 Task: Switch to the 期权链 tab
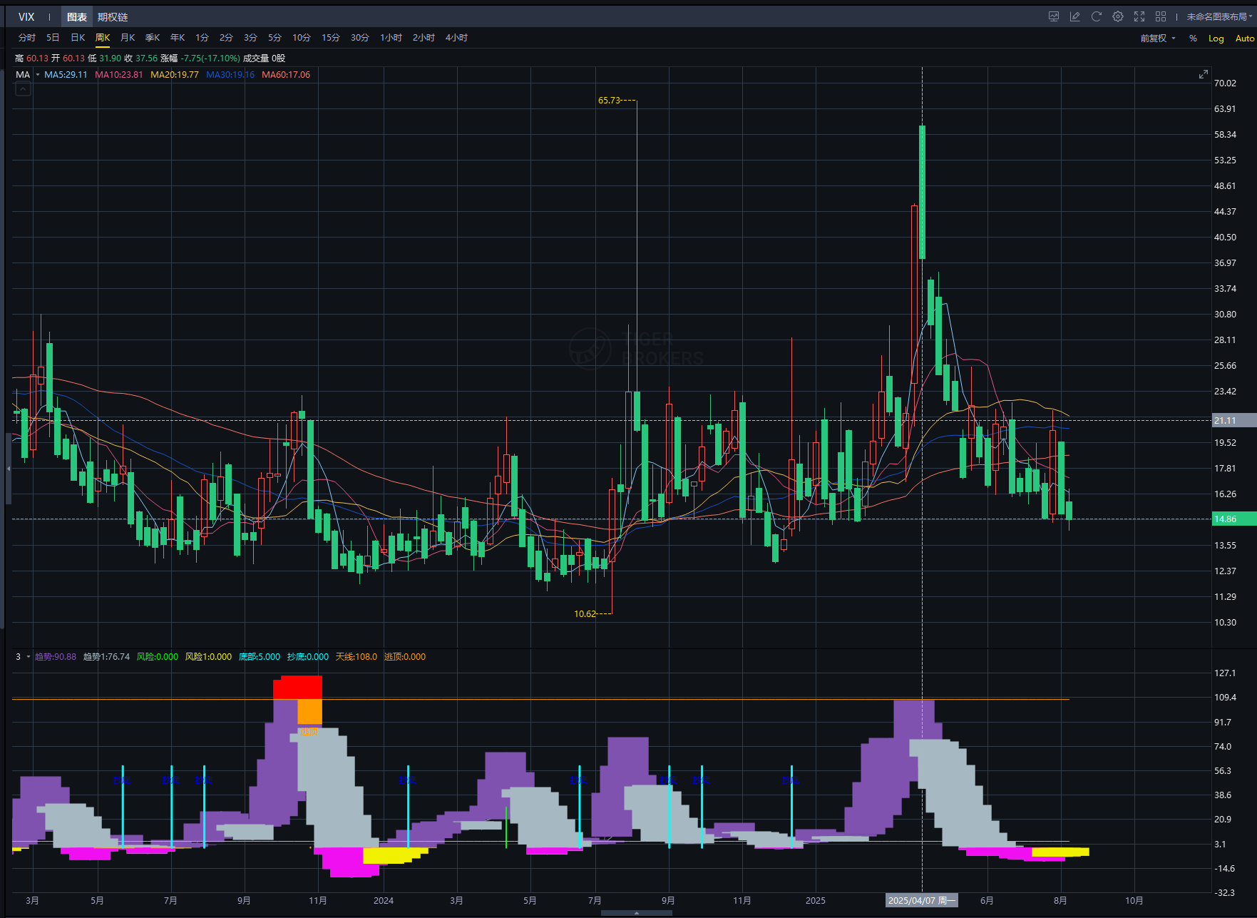point(113,17)
